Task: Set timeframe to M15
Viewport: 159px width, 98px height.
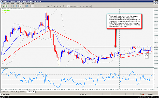Action: coord(71,6)
